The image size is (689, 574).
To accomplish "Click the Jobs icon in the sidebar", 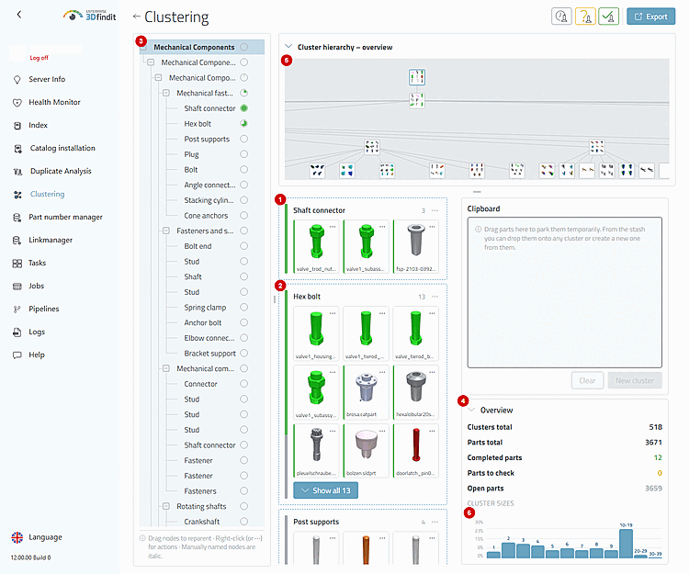I will click(17, 287).
